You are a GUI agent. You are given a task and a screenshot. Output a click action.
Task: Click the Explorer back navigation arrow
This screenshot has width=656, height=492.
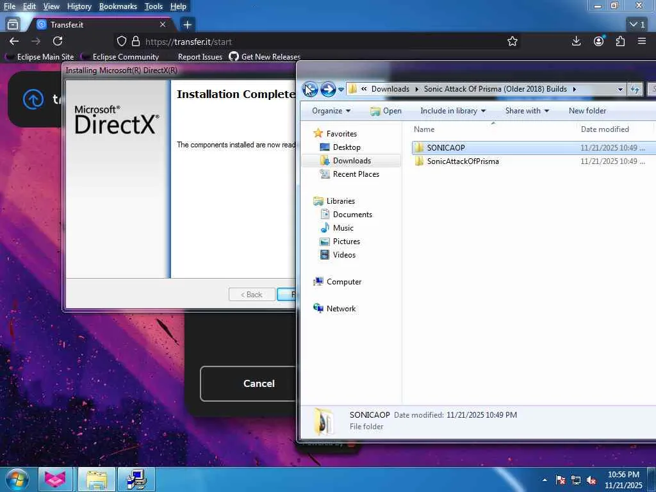[311, 89]
